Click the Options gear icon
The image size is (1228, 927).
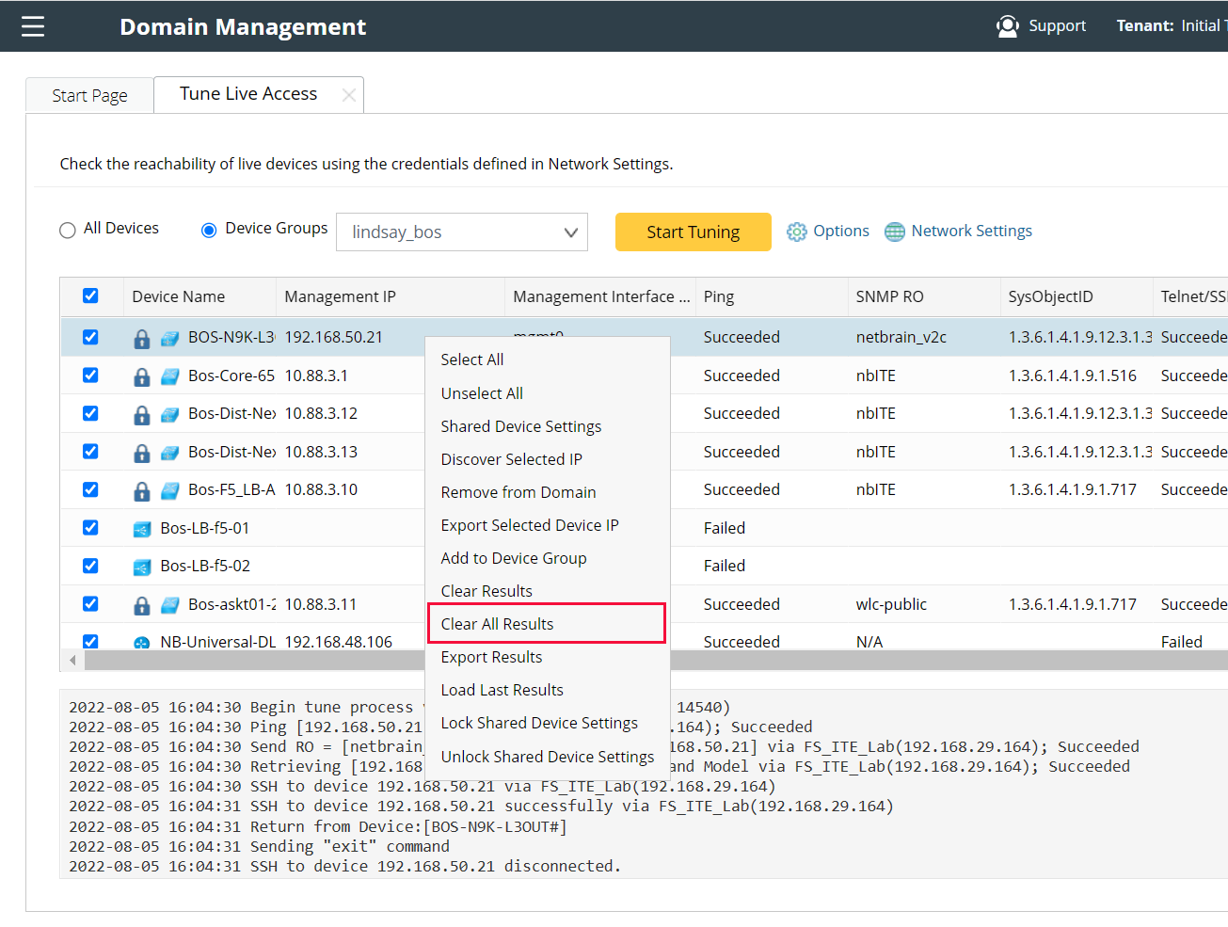[796, 232]
